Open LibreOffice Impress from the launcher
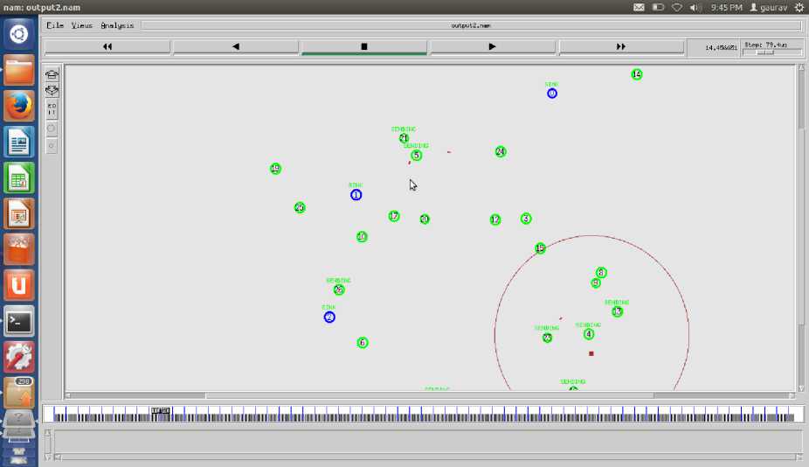The image size is (809, 467). coord(19,213)
